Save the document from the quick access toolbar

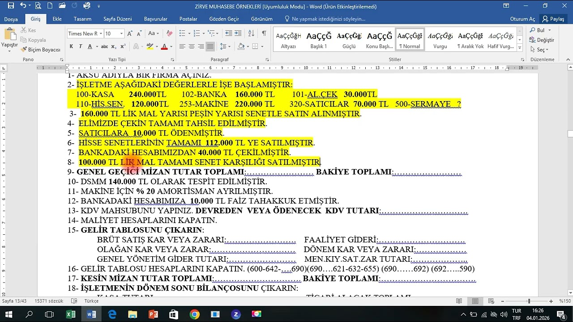point(11,6)
